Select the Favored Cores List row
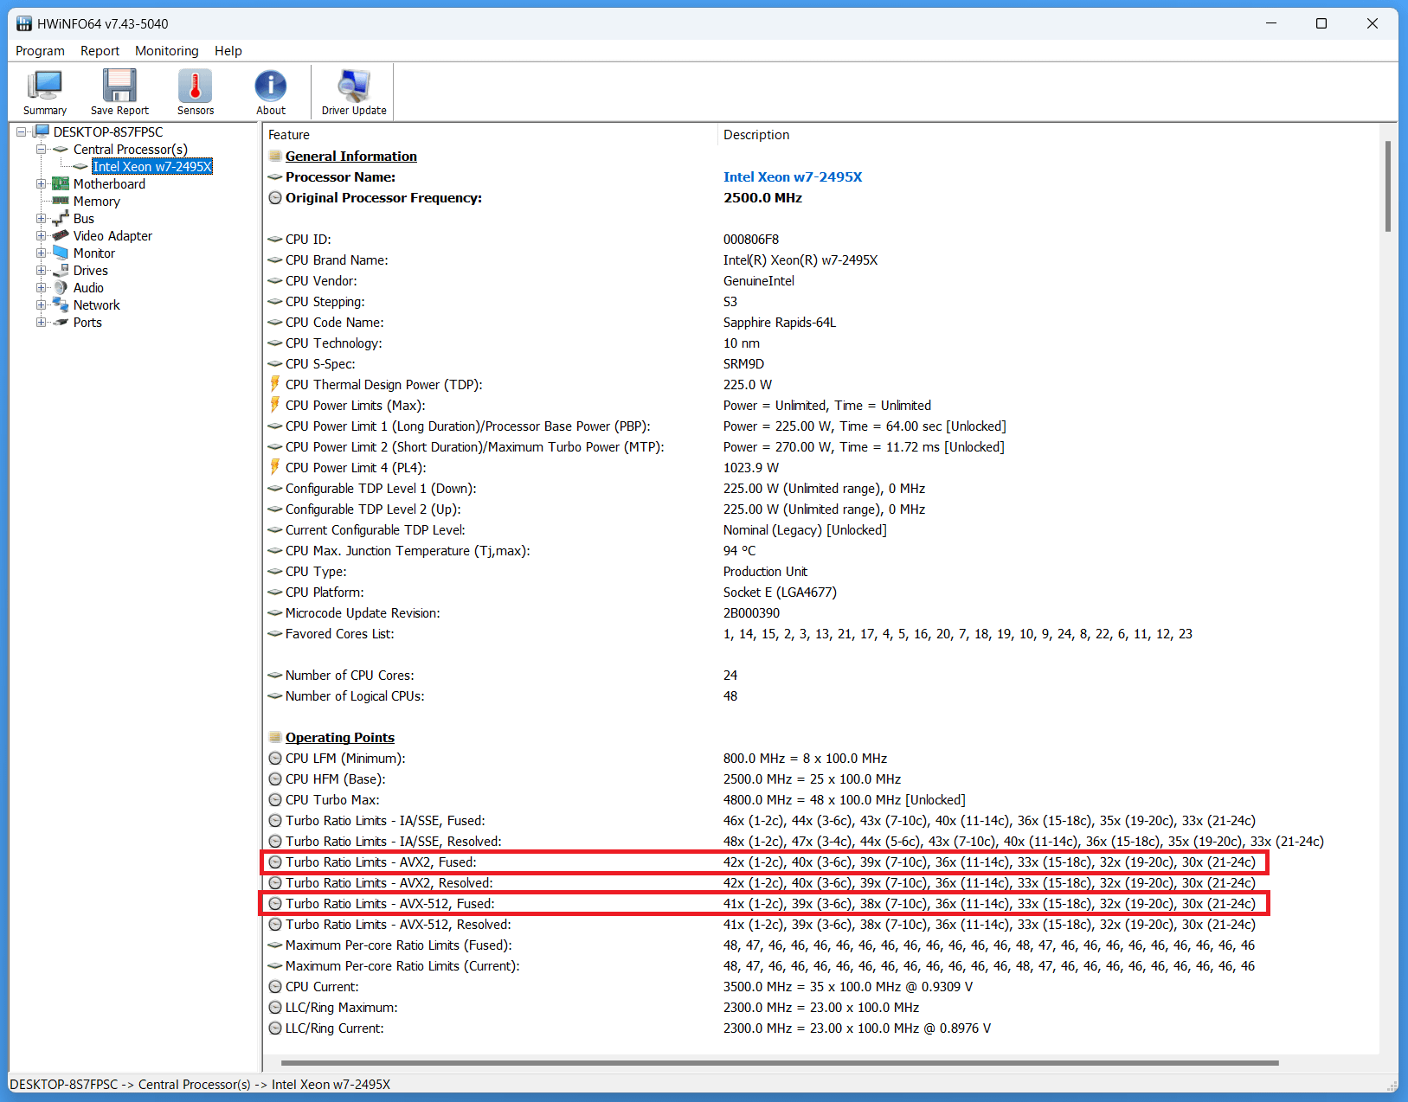Viewport: 1408px width, 1102px height. click(x=820, y=633)
